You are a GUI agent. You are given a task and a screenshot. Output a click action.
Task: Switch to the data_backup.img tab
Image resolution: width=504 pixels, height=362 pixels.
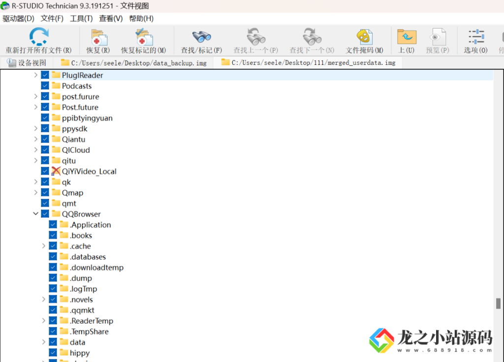134,62
